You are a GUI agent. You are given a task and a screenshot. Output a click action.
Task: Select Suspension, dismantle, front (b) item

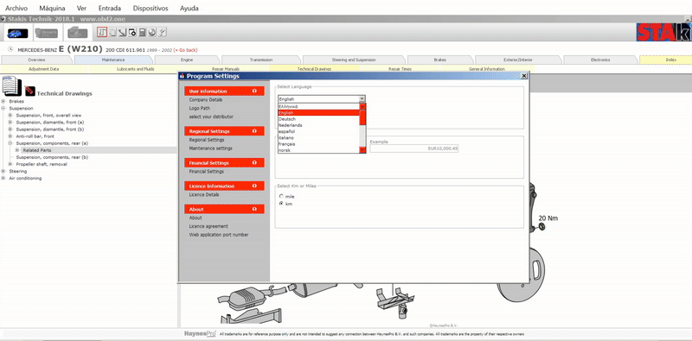pyautogui.click(x=50, y=129)
